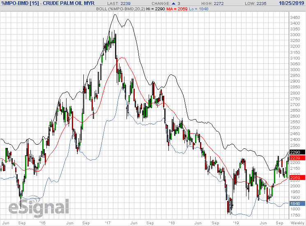Click the HIGH: 2272 value
Image resolution: width=306 pixels, height=226 pixels.
(212, 4)
